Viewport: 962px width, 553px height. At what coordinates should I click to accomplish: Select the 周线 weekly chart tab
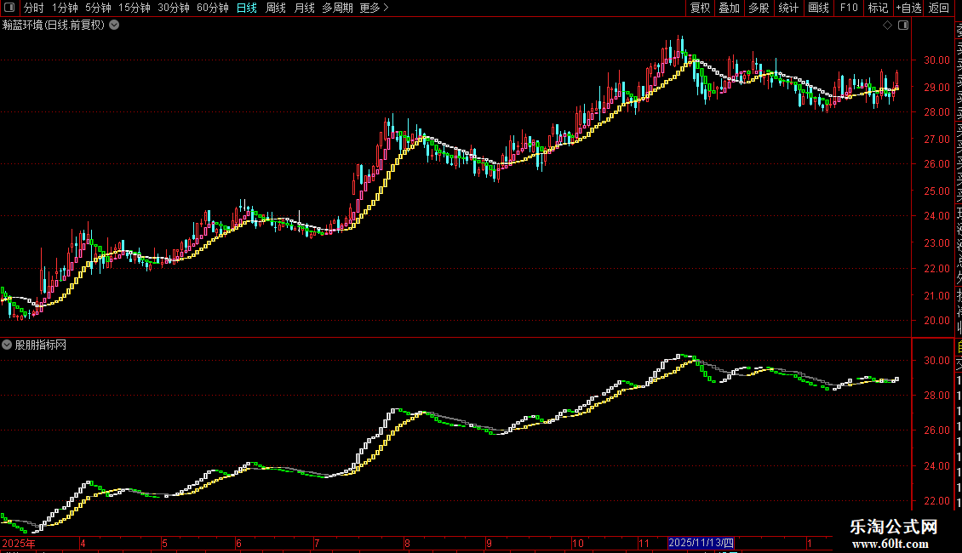point(276,8)
